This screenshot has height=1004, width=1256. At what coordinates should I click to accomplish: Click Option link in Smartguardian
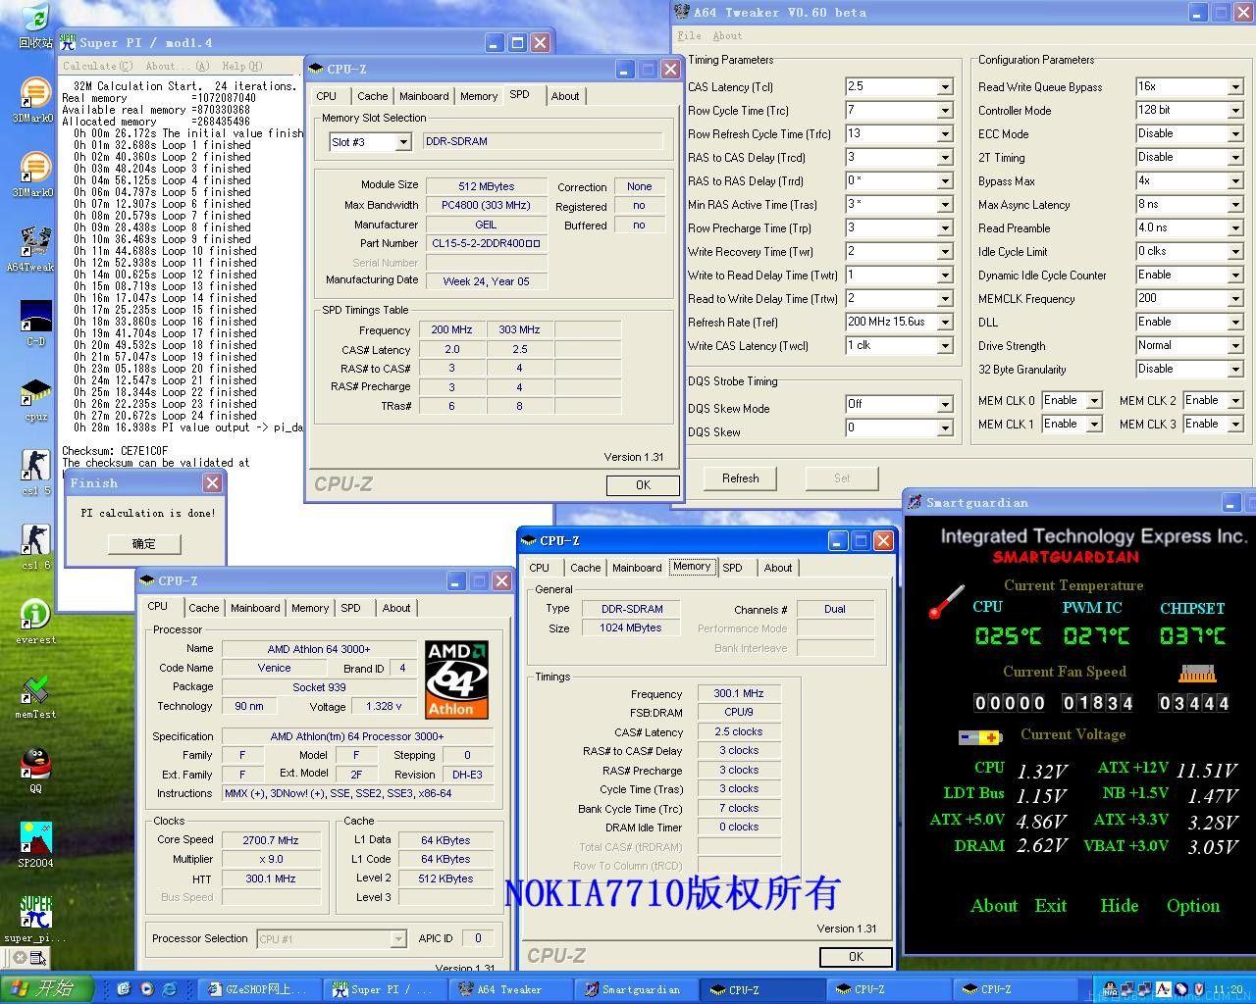(1193, 906)
